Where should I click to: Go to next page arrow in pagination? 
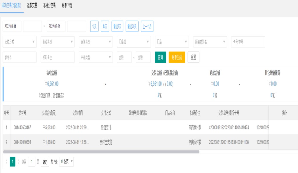[19, 162]
